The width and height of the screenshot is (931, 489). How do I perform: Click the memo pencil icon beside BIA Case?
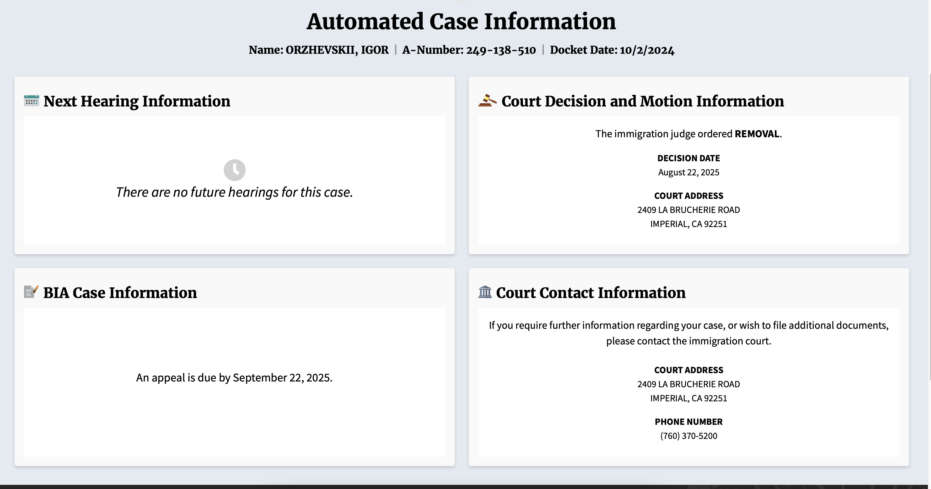31,292
